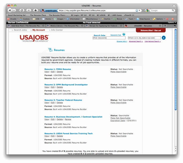Open Resume 1: FEMA Resume

pos(58,69)
